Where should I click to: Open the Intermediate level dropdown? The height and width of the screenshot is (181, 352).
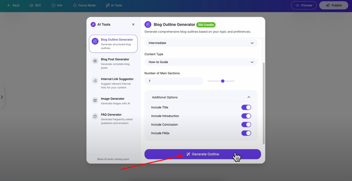[x=201, y=43]
